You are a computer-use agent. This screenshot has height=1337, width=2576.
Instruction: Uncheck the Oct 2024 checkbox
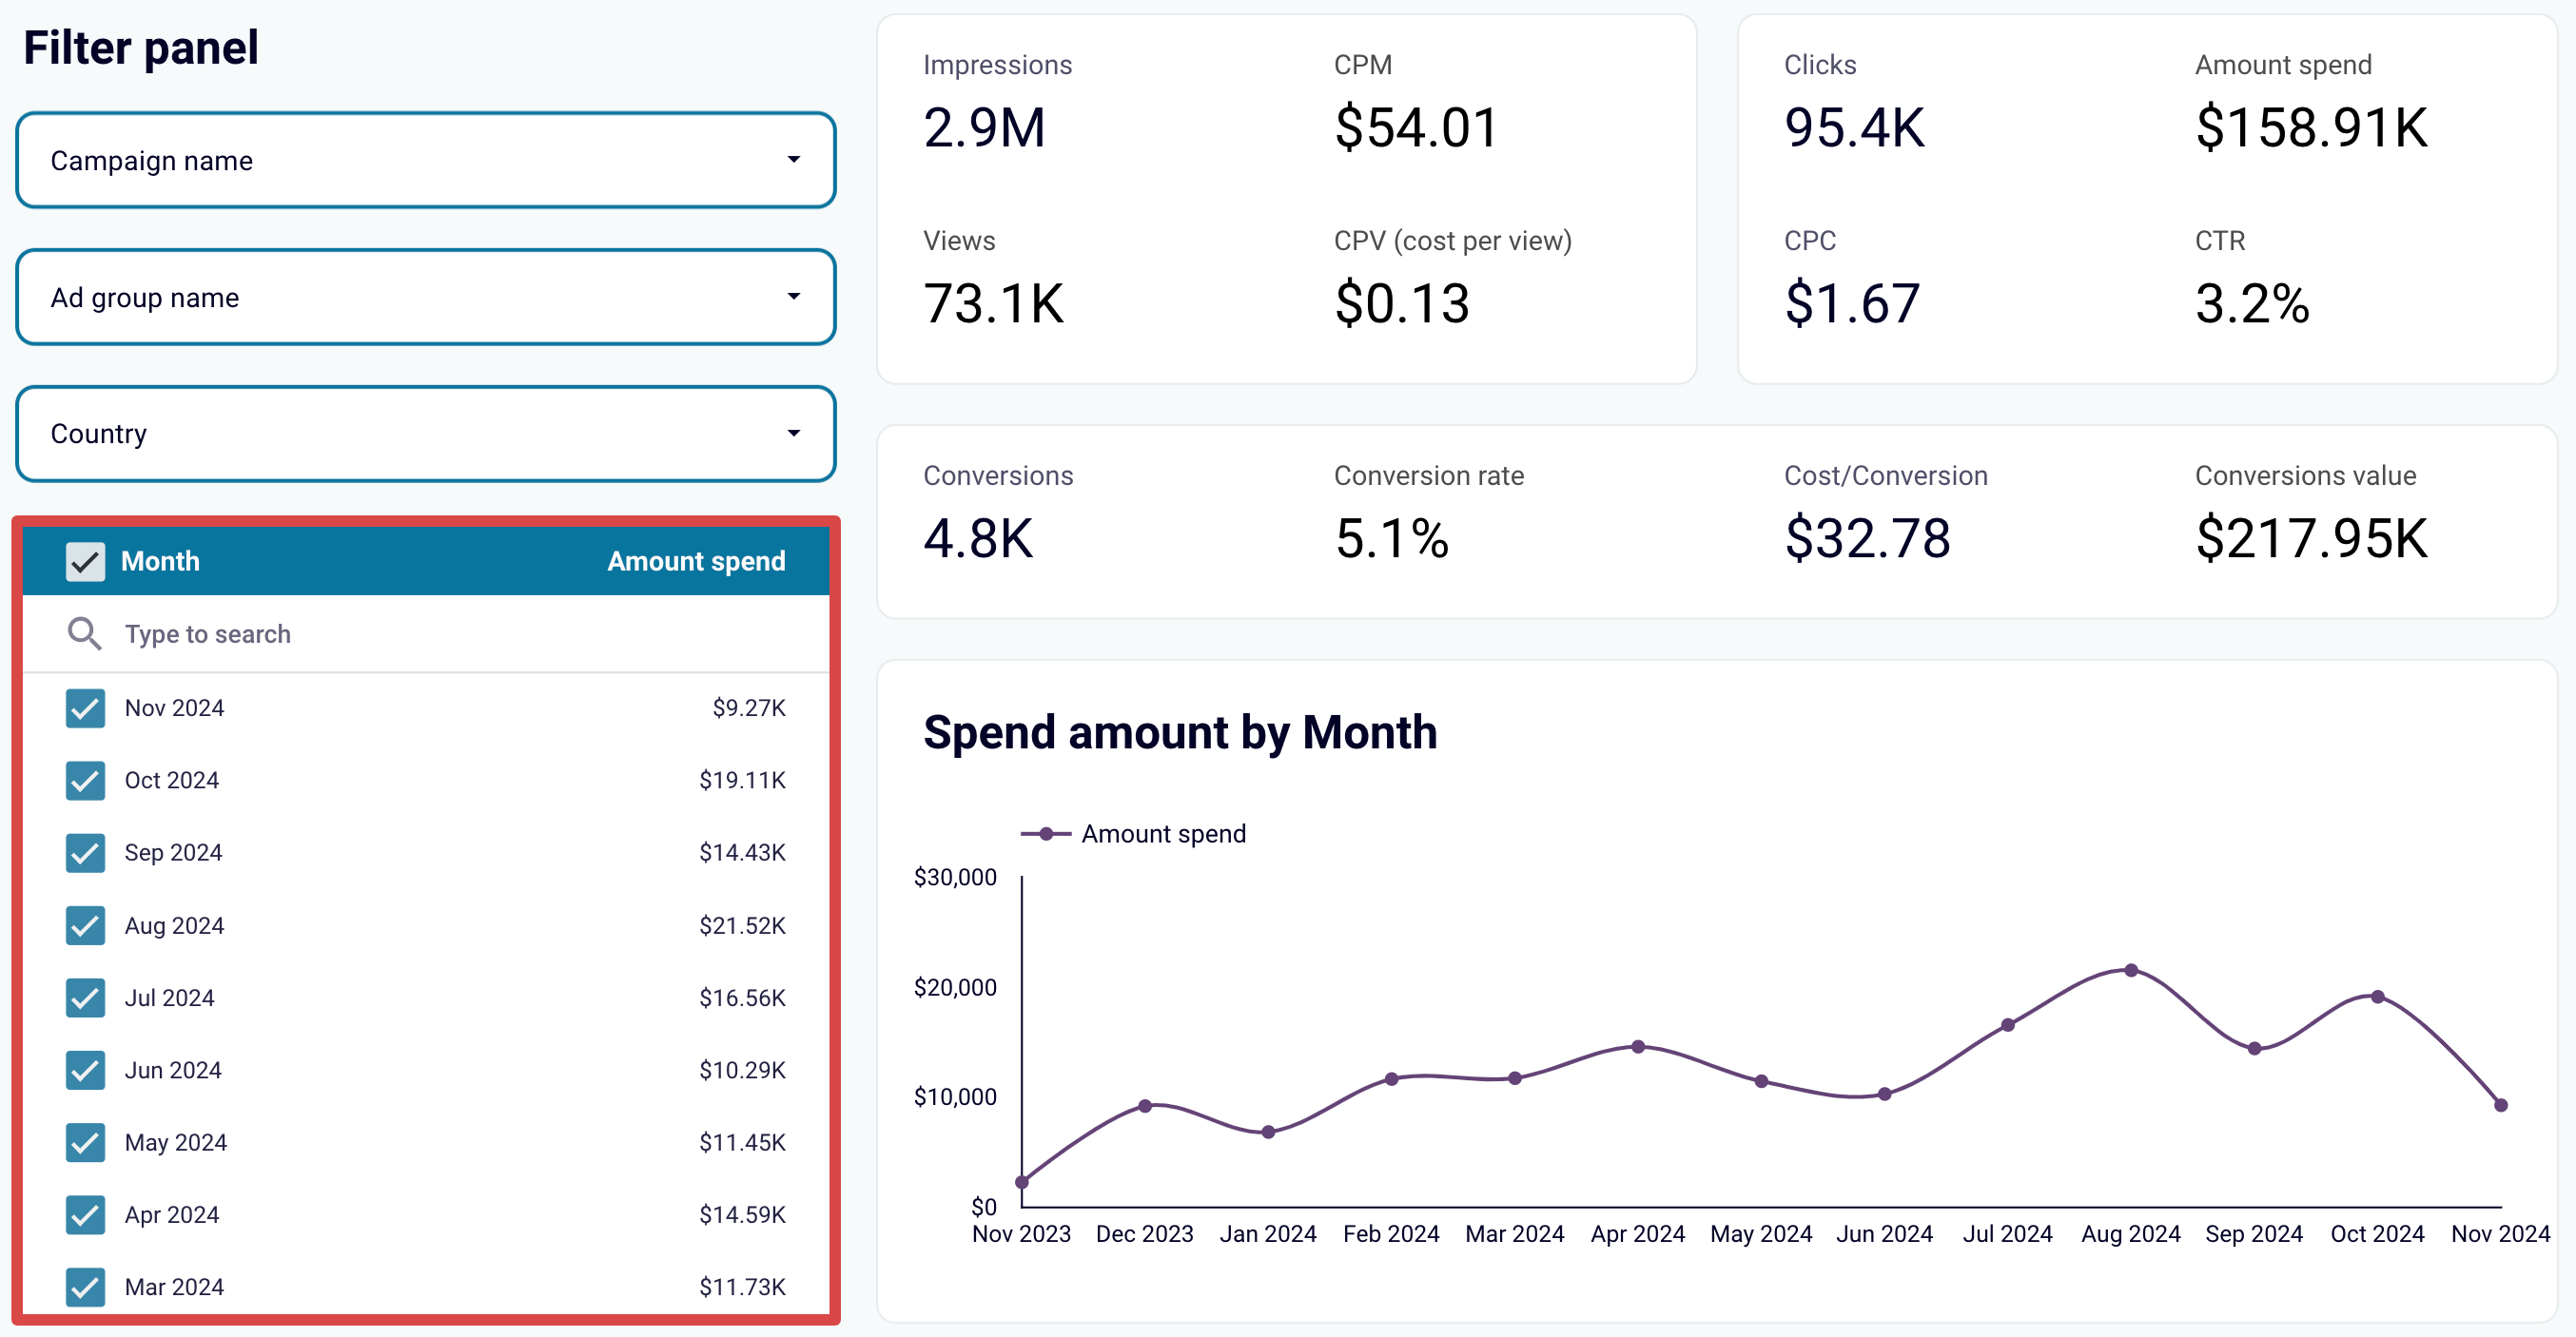coord(85,781)
